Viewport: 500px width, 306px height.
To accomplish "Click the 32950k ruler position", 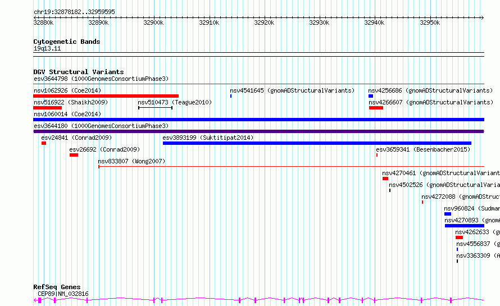I will [x=430, y=22].
